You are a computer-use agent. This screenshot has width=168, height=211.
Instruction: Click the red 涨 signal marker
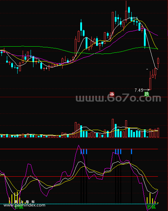tap(112, 94)
